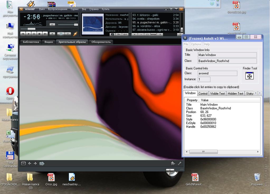The height and width of the screenshot is (194, 270).
Task: Pause the current Winamp track
Action: [x=34, y=34]
